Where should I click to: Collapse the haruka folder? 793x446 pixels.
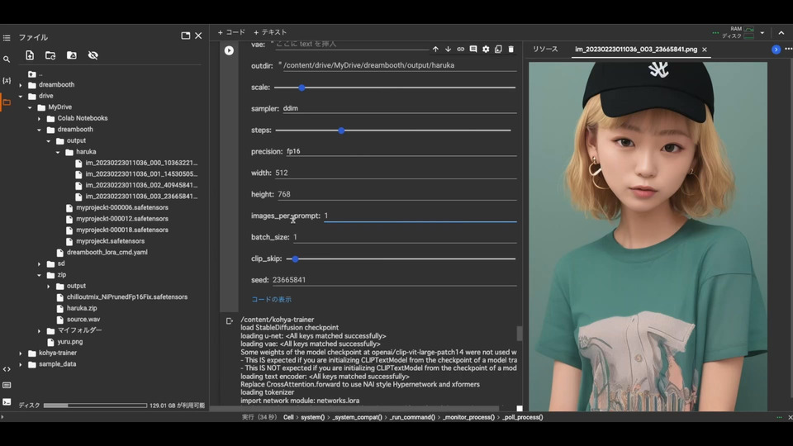[58, 152]
